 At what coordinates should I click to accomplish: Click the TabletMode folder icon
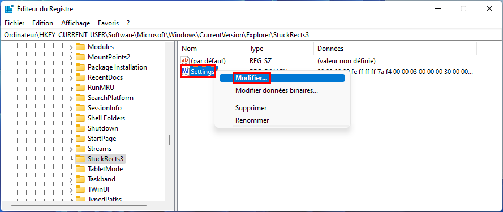(x=80, y=169)
